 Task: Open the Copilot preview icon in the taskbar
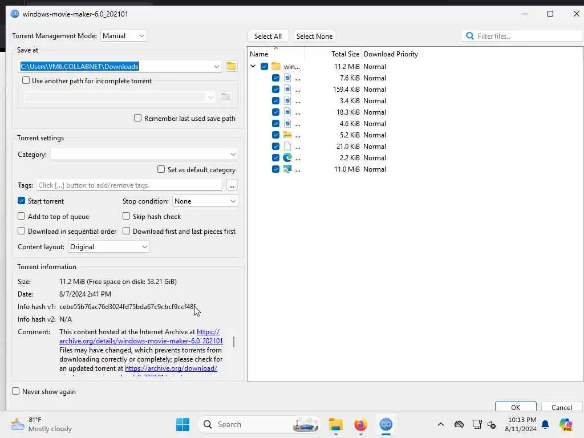click(x=565, y=424)
